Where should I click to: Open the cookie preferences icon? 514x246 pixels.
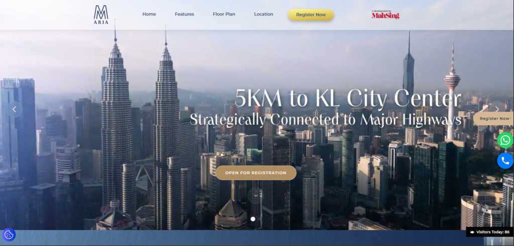9,234
